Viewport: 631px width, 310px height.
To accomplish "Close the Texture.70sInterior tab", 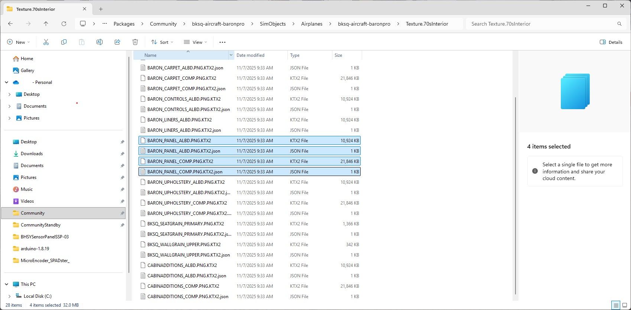I will point(85,9).
